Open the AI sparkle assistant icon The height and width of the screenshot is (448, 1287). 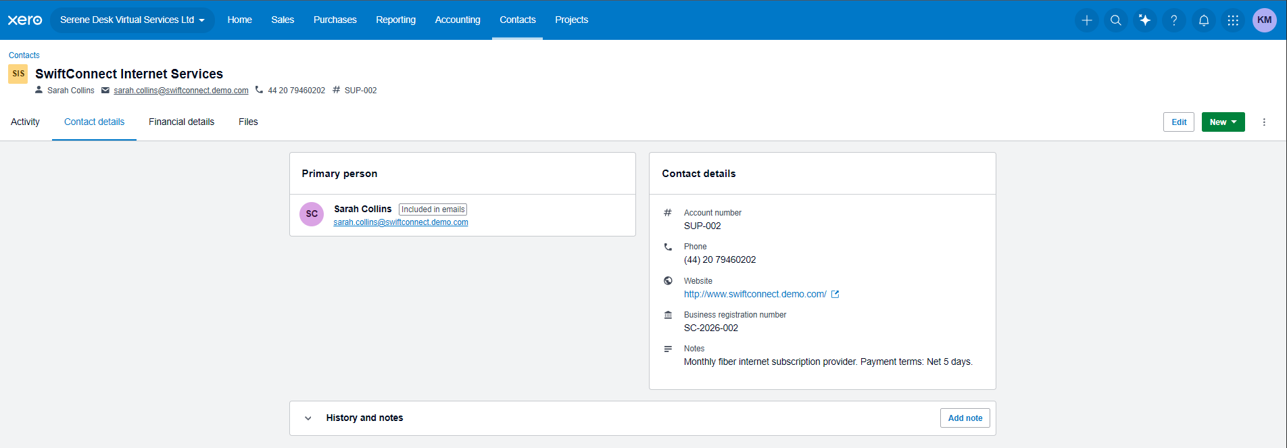point(1145,20)
